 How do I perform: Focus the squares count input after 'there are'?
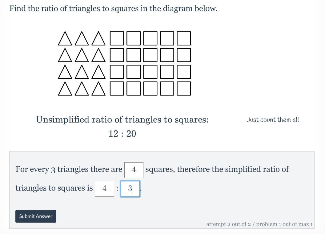[x=134, y=170]
